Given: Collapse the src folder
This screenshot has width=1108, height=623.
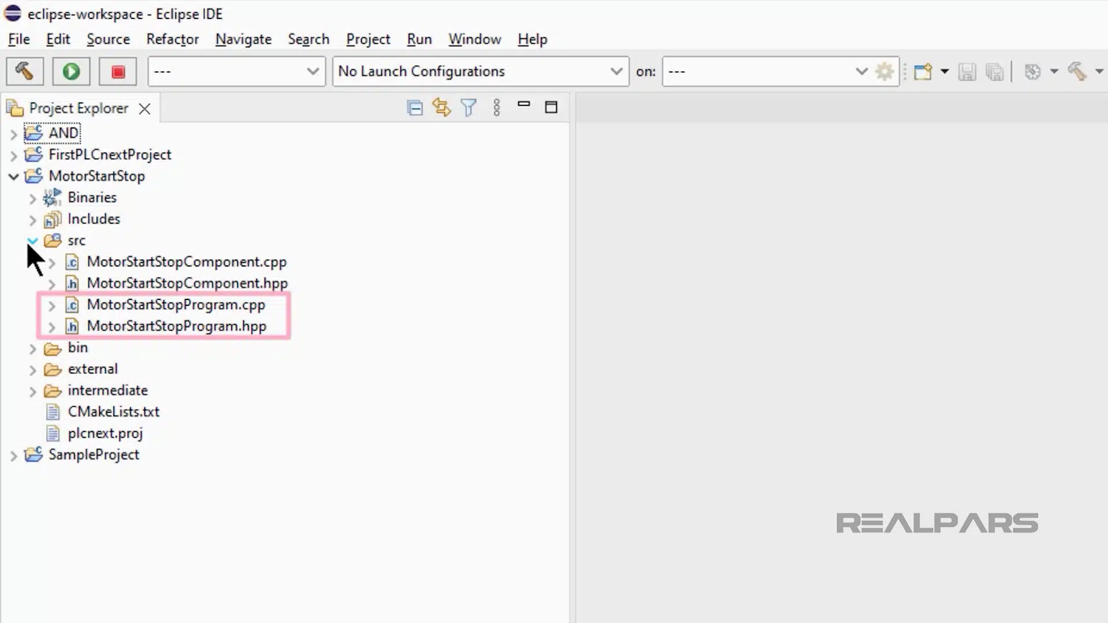Looking at the screenshot, I should pos(32,241).
